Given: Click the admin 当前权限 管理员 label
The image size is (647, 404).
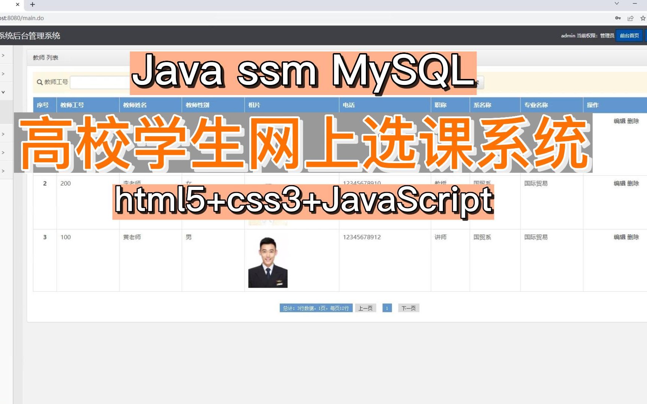Looking at the screenshot, I should 587,36.
